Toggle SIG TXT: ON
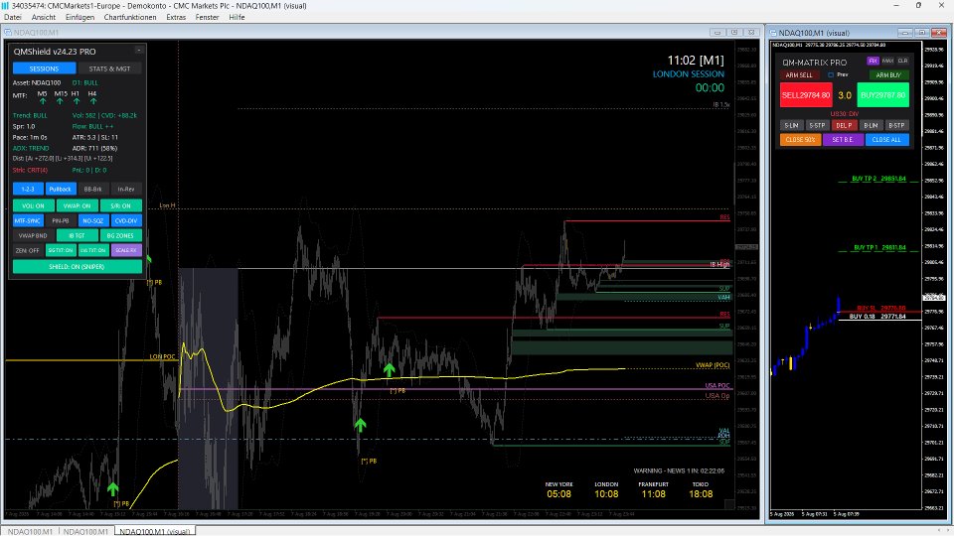 pyautogui.click(x=61, y=250)
